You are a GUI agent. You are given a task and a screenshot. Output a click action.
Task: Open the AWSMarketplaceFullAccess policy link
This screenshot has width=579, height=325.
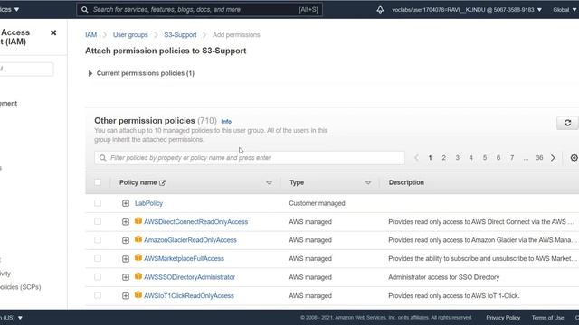pyautogui.click(x=184, y=259)
